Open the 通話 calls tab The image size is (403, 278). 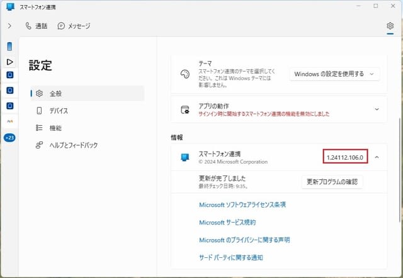(37, 26)
